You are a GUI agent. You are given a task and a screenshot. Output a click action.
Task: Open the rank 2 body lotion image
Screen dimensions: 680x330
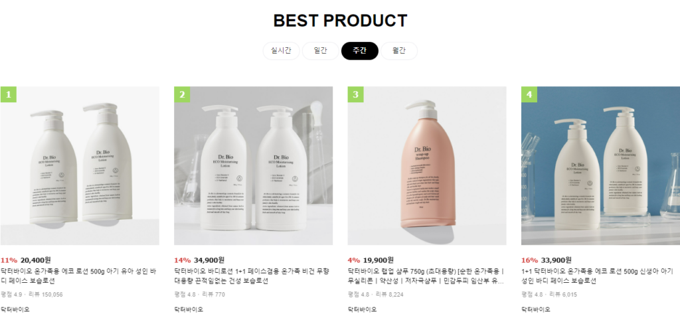pyautogui.click(x=253, y=165)
